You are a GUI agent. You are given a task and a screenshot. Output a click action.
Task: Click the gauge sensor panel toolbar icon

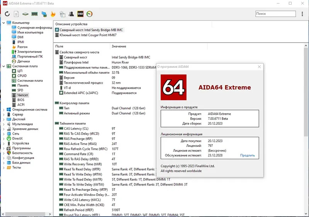[89, 14]
